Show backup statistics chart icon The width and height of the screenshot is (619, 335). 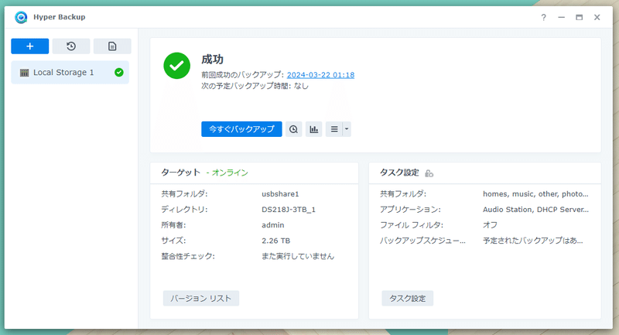314,129
